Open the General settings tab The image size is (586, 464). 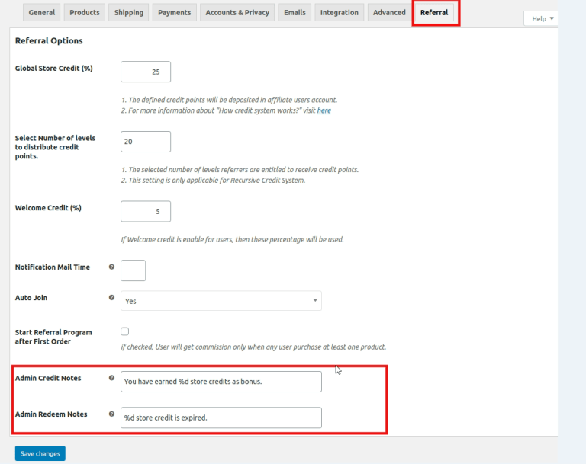41,13
